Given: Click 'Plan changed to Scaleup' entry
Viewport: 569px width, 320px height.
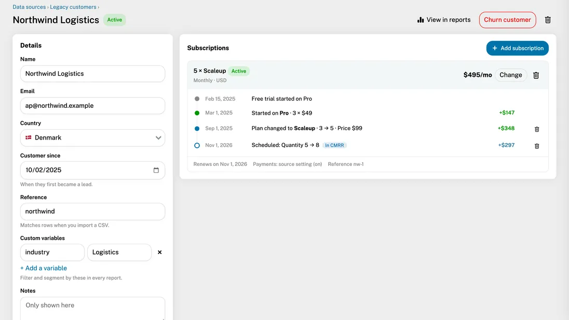Looking at the screenshot, I should [307, 128].
